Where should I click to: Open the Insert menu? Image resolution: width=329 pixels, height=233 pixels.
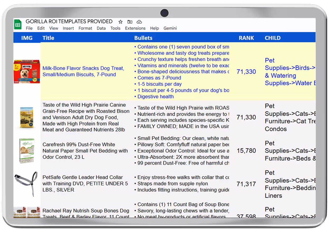(68, 28)
